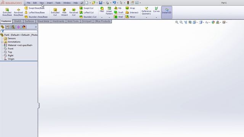
Task: Open the Hole Wizard
Action: click(x=64, y=12)
